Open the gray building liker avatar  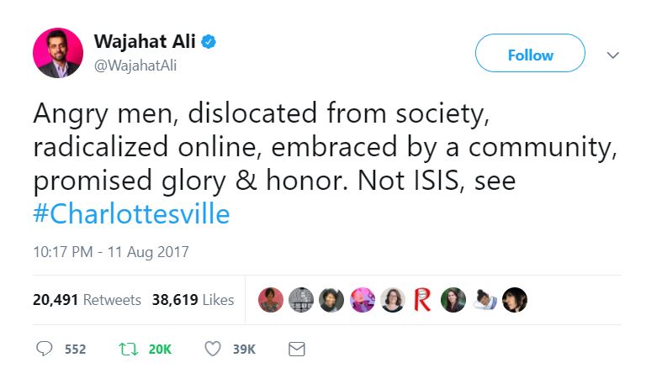coord(300,300)
